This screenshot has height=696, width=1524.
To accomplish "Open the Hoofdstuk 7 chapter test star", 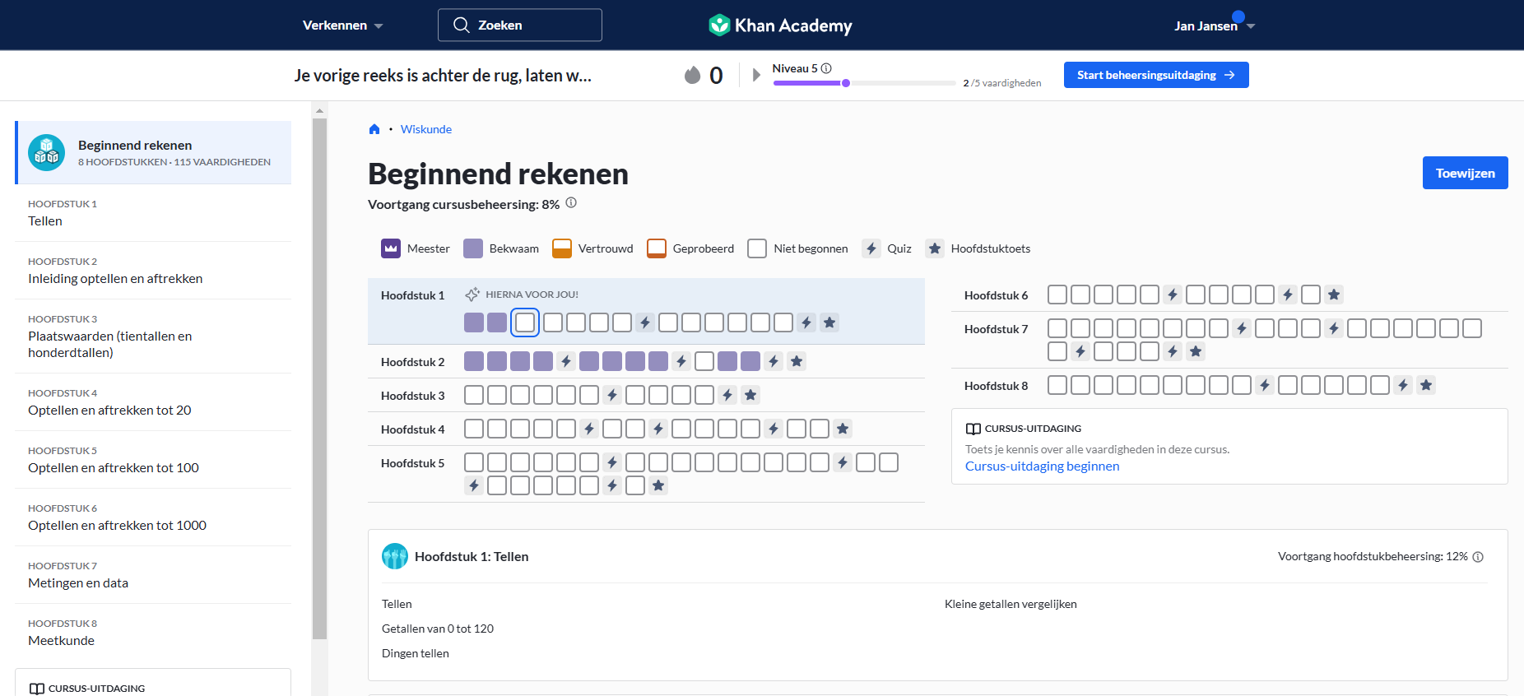I will pyautogui.click(x=1196, y=351).
